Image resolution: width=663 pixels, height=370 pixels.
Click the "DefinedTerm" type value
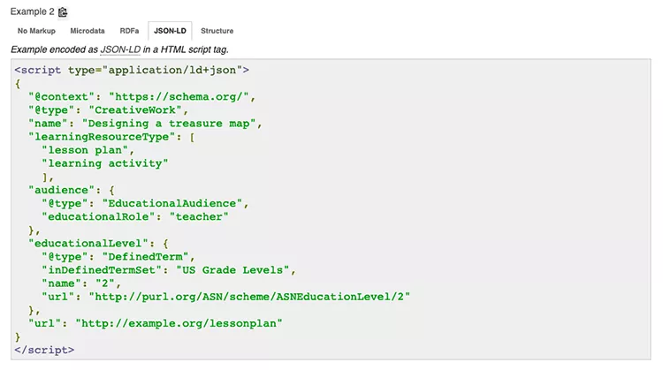(145, 257)
